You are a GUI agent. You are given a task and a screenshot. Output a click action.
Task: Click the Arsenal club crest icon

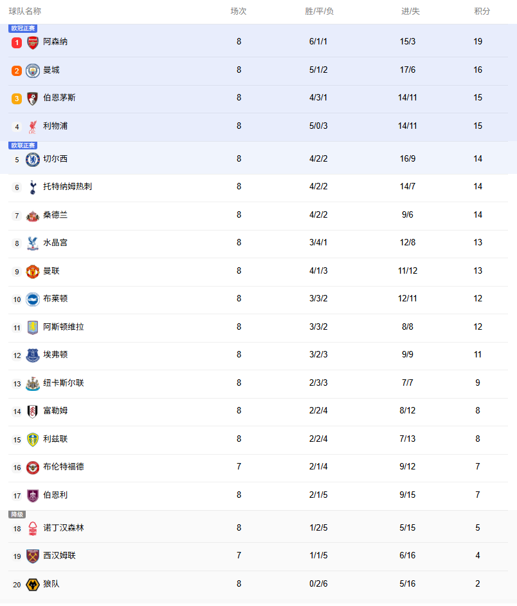click(33, 42)
